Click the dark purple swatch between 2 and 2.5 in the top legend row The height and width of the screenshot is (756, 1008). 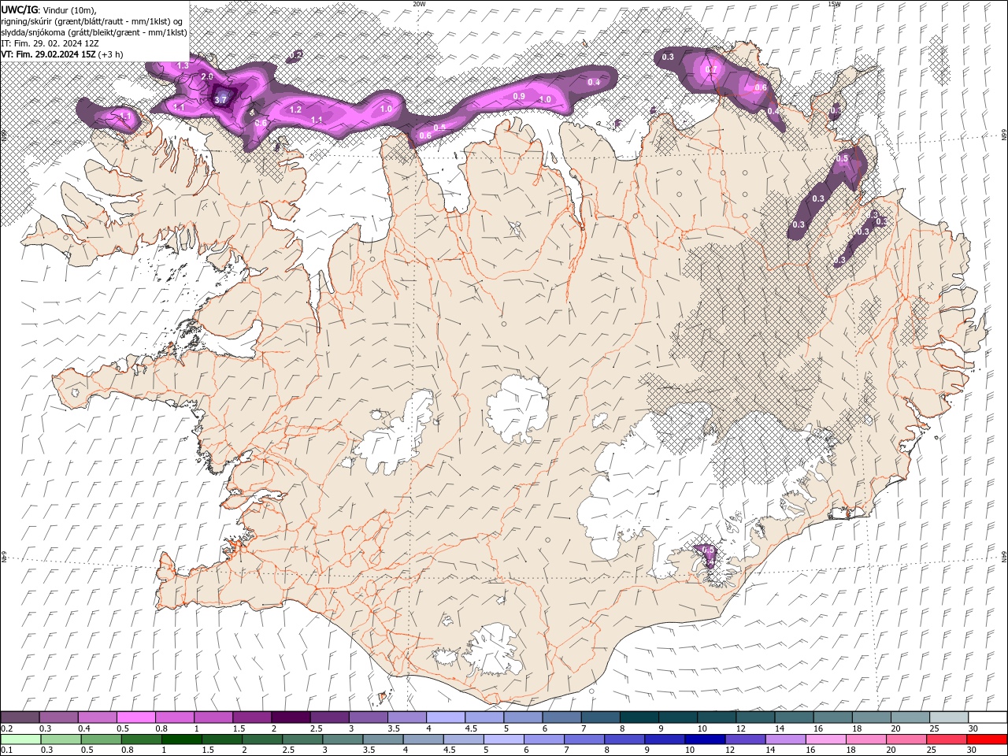[291, 717]
